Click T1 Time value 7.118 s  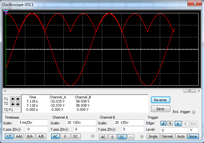click(x=32, y=101)
